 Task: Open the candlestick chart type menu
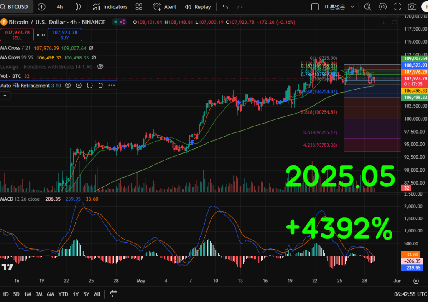tap(78, 7)
